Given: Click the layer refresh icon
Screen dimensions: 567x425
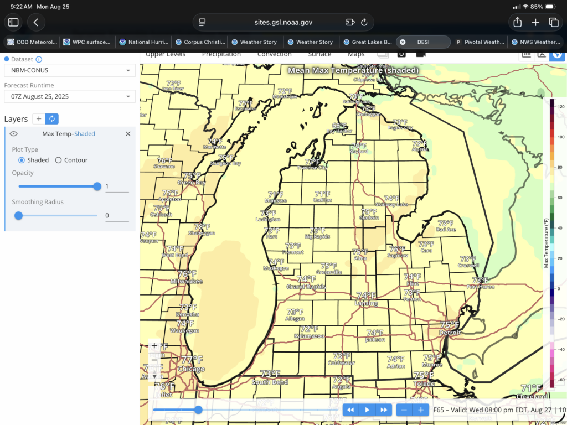Looking at the screenshot, I should [52, 119].
